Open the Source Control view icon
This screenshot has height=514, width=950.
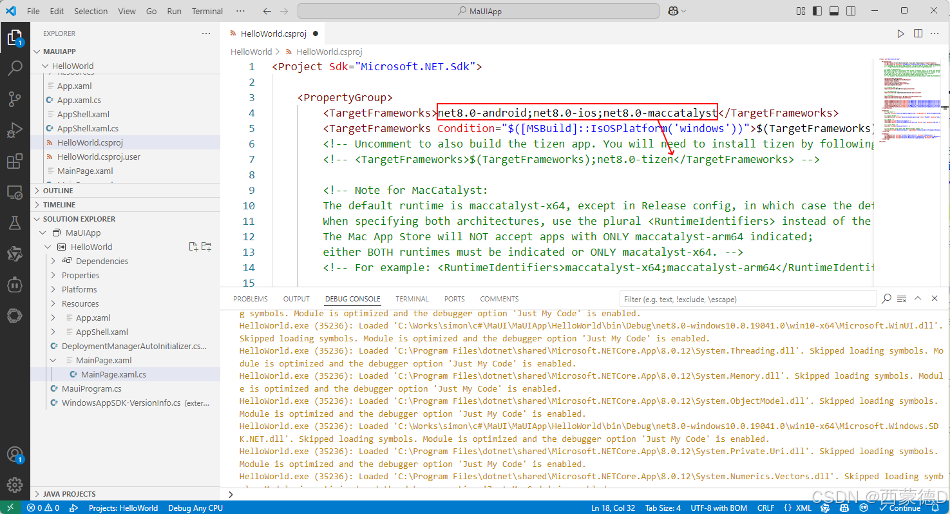click(x=14, y=99)
